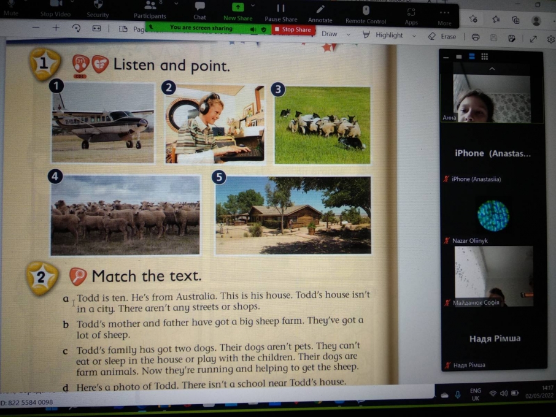Open the volume tray icon

[504, 393]
